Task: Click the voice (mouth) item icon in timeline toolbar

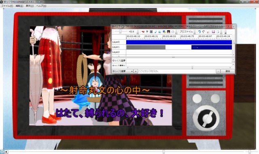Action: [x=143, y=31]
